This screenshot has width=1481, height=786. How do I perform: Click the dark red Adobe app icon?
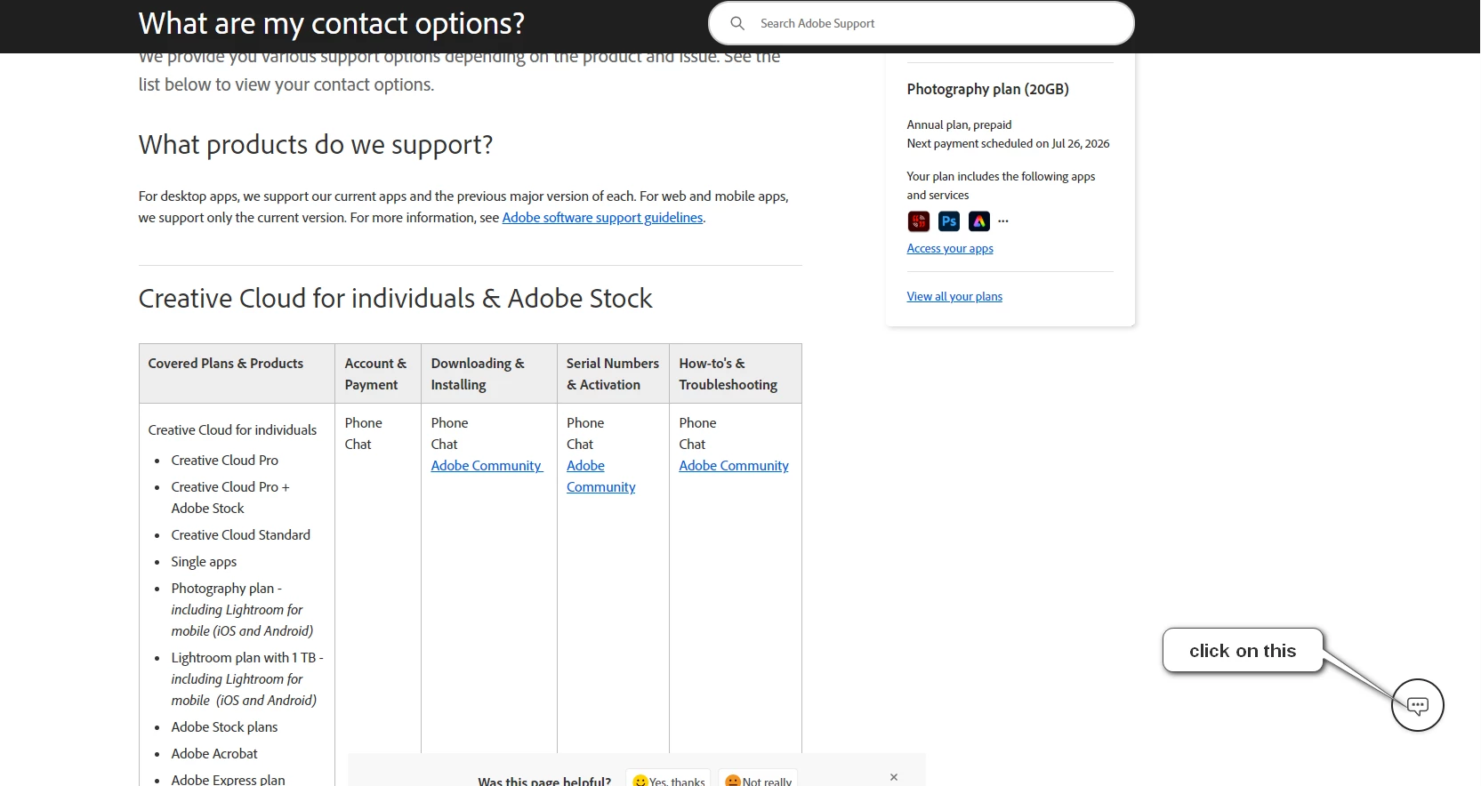click(919, 221)
